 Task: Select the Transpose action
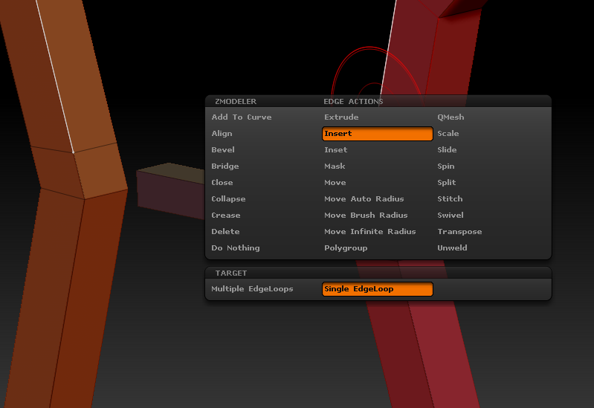(x=459, y=231)
